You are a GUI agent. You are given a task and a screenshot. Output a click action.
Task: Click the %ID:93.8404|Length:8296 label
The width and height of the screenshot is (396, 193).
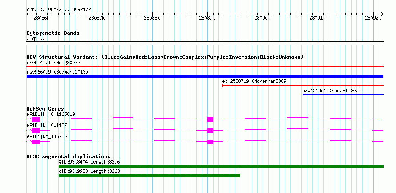89,162
